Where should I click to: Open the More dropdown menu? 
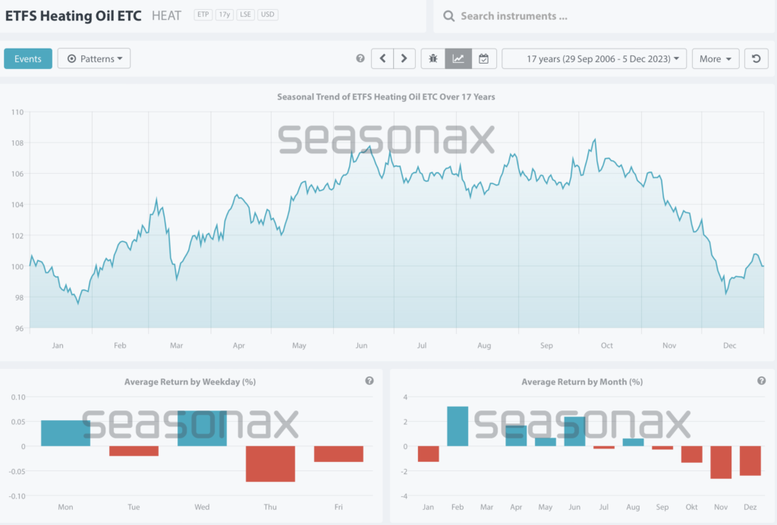(716, 58)
